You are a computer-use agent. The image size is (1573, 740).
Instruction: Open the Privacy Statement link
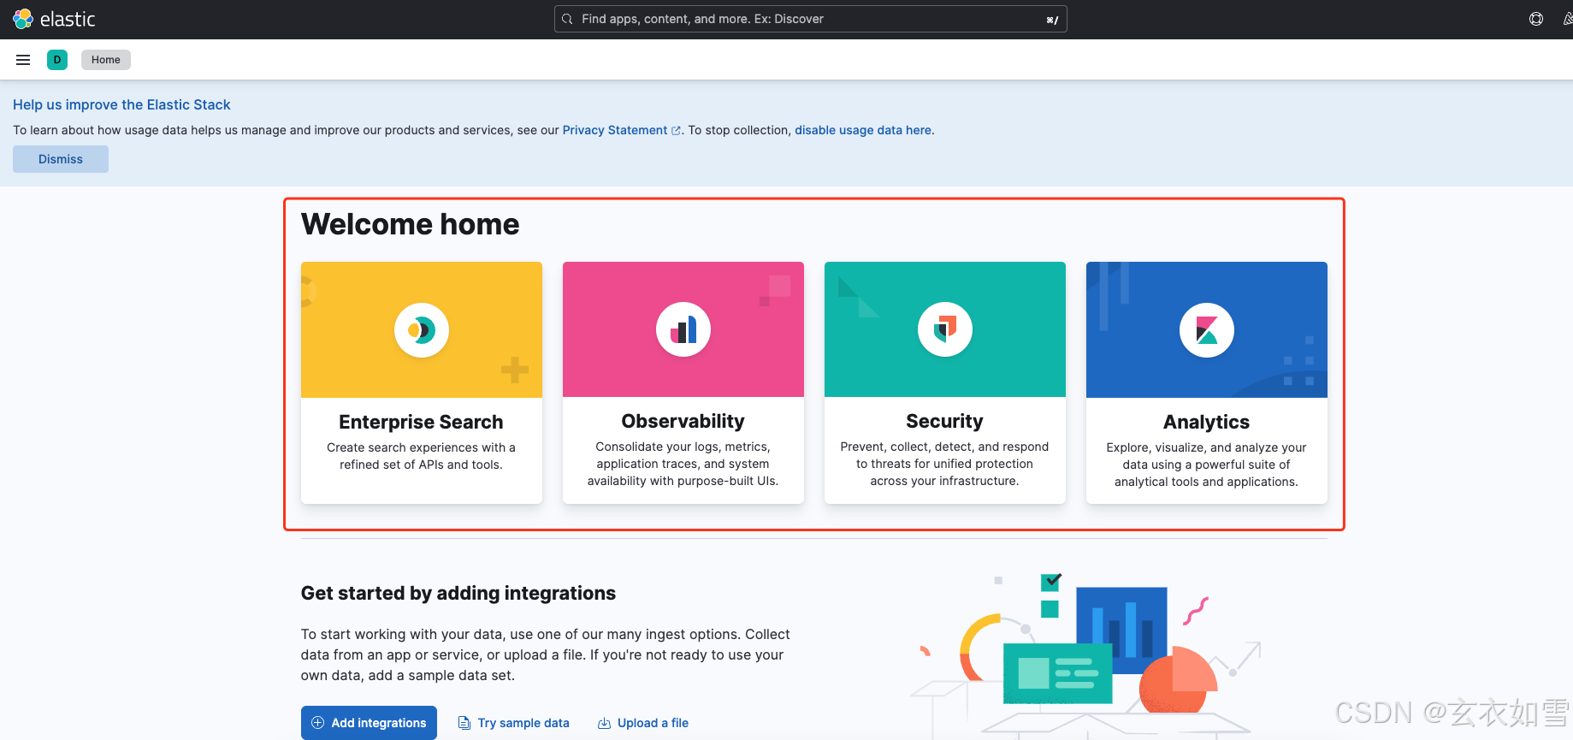point(615,130)
